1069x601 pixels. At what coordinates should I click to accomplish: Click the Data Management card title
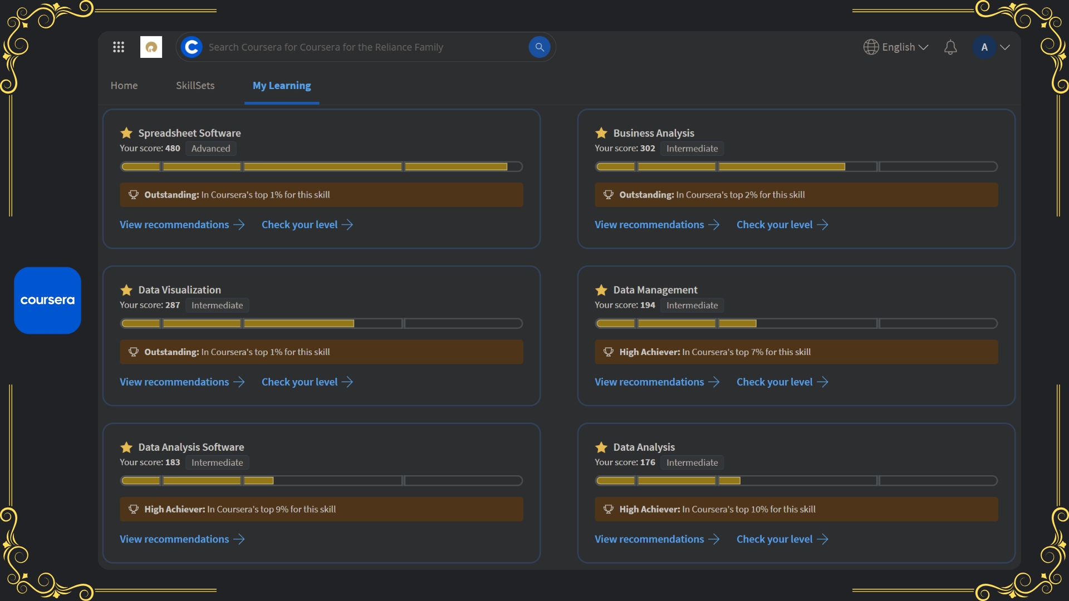click(x=655, y=290)
